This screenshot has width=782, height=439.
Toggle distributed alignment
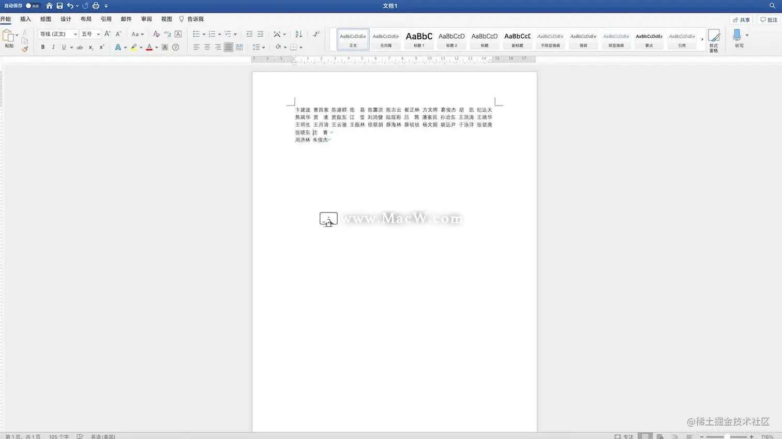239,47
